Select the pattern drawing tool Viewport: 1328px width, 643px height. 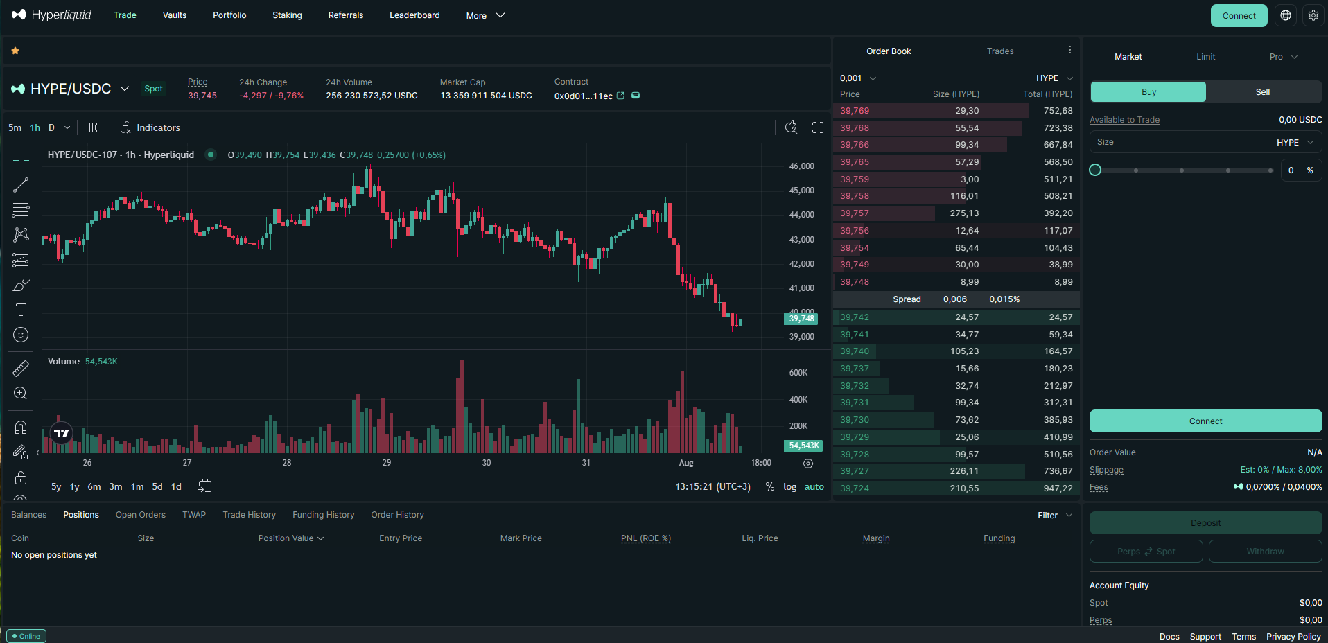21,235
